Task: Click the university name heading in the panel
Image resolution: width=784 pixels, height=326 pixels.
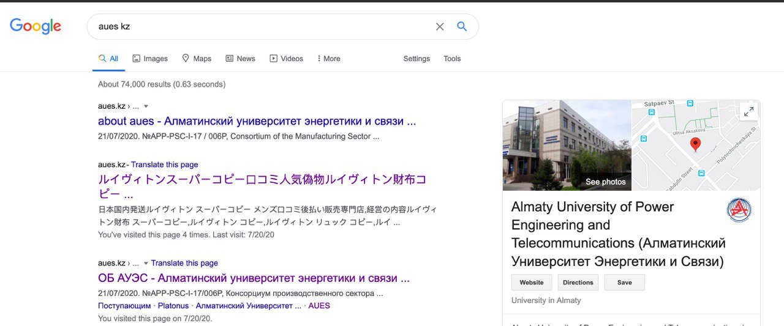Action: pos(617,234)
